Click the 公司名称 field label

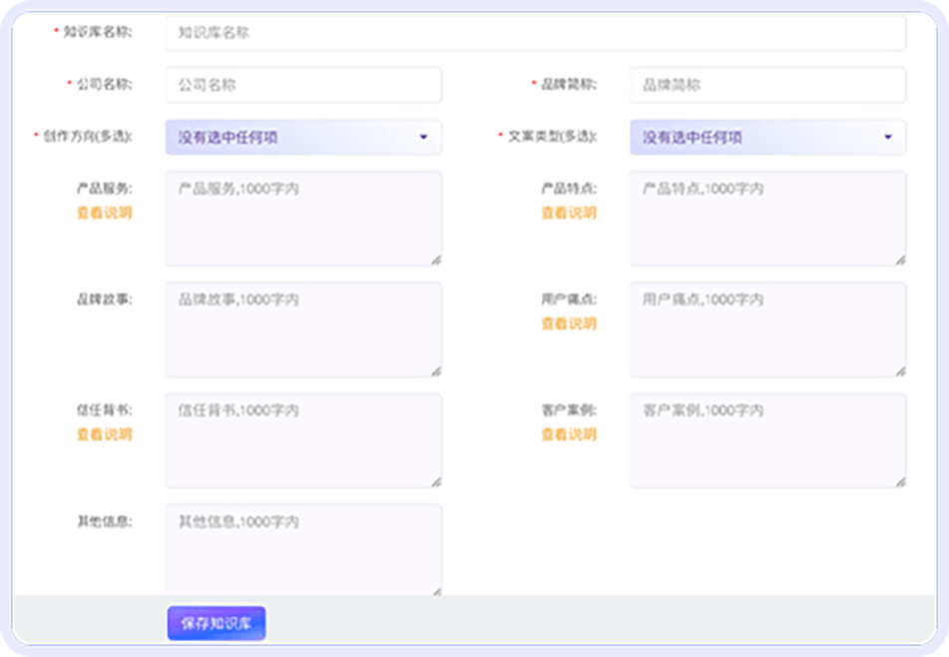coord(104,84)
